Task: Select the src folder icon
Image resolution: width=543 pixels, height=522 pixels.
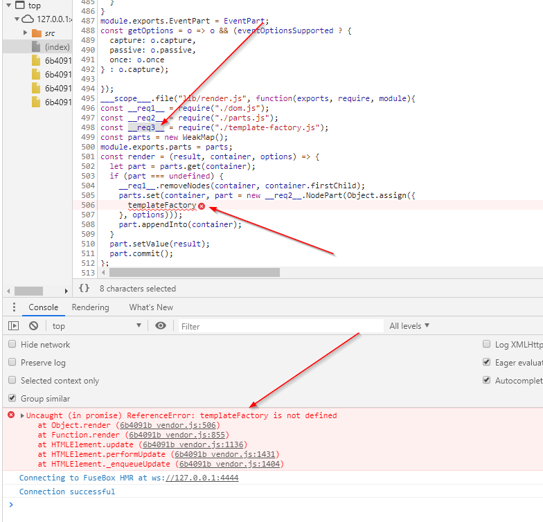Action: 36,33
